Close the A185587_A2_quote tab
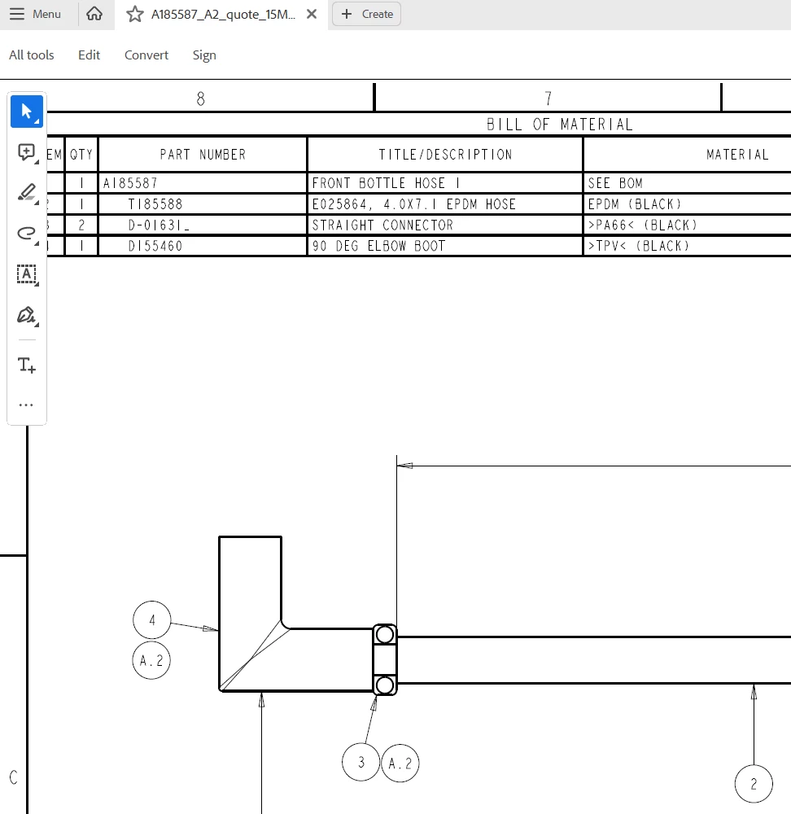The image size is (791, 814). point(312,14)
